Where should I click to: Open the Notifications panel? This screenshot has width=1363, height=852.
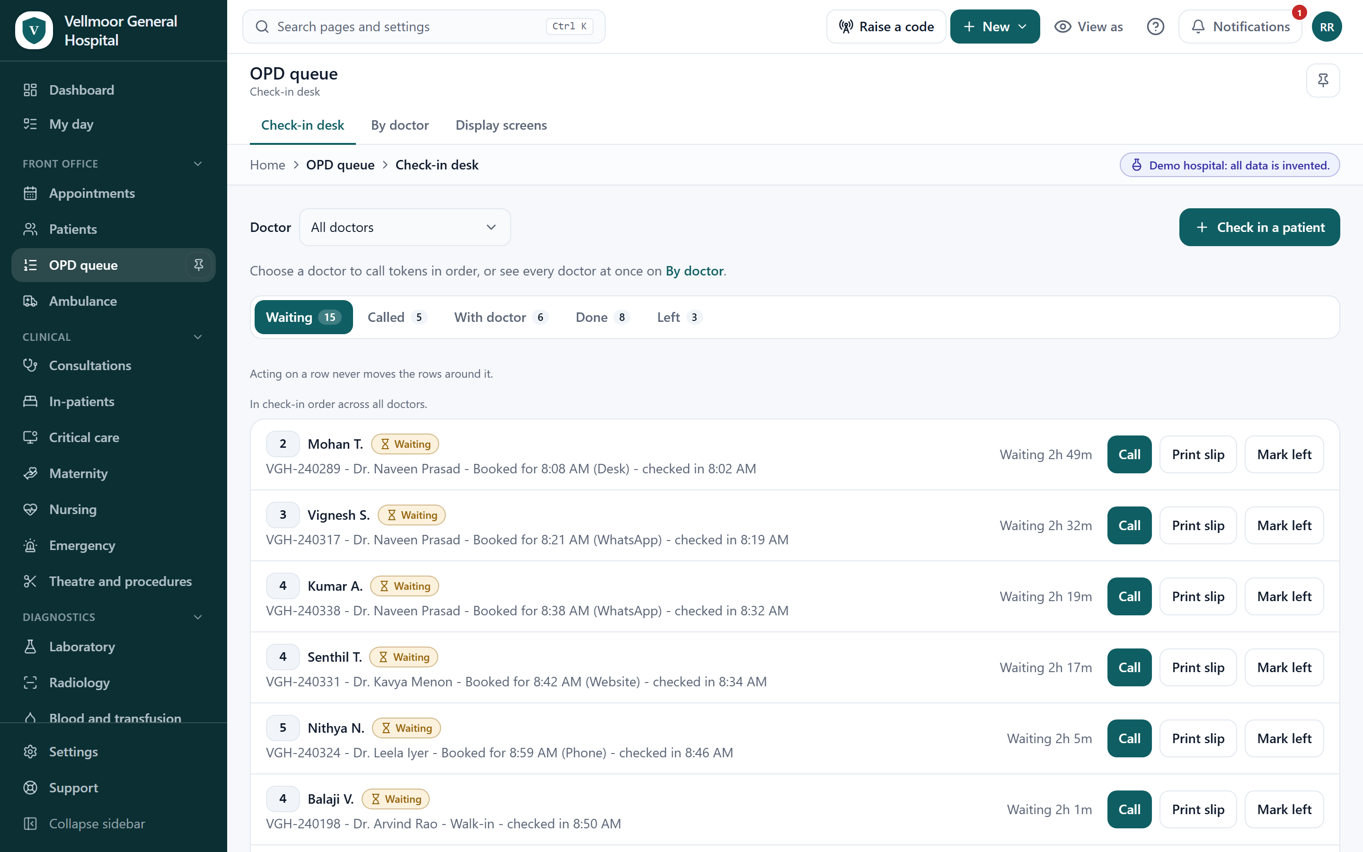[x=1240, y=27]
